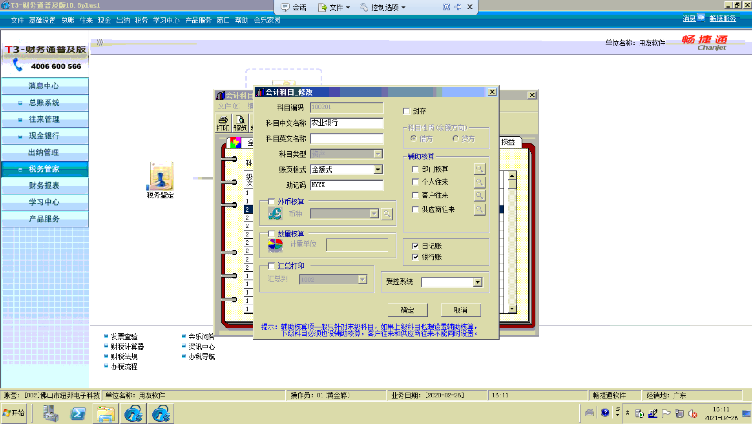752x424 pixels.
Task: Click the 科目中文名称 input field
Action: click(x=346, y=123)
